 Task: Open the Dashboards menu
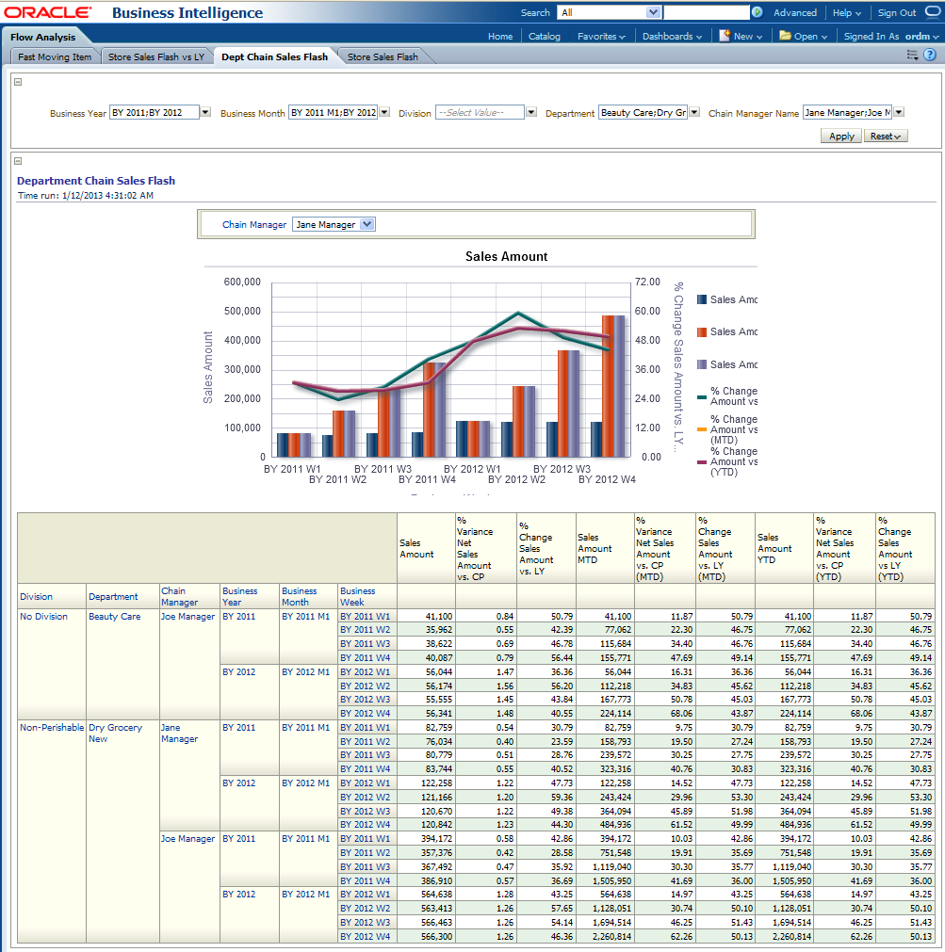pyautogui.click(x=672, y=36)
